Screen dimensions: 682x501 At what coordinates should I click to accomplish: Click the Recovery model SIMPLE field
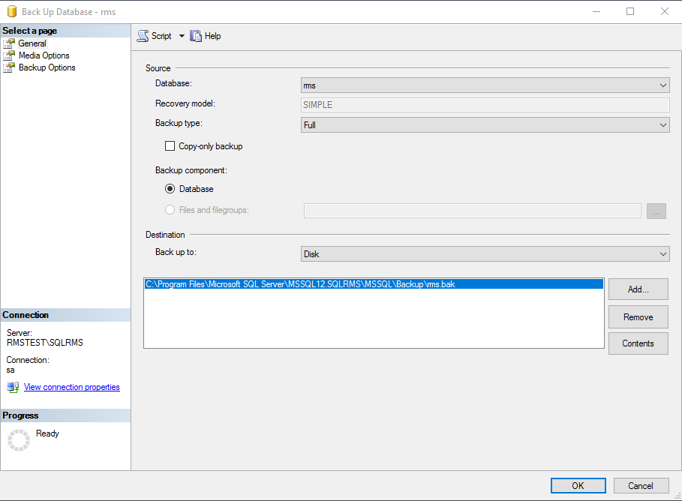tap(485, 105)
